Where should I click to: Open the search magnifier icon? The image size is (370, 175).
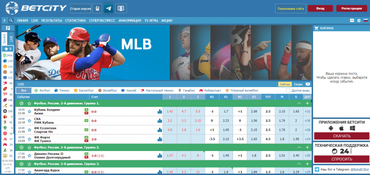point(11,20)
